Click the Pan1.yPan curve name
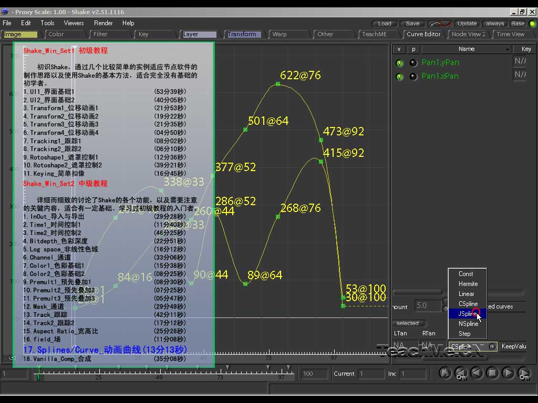538x403 pixels. pos(440,63)
